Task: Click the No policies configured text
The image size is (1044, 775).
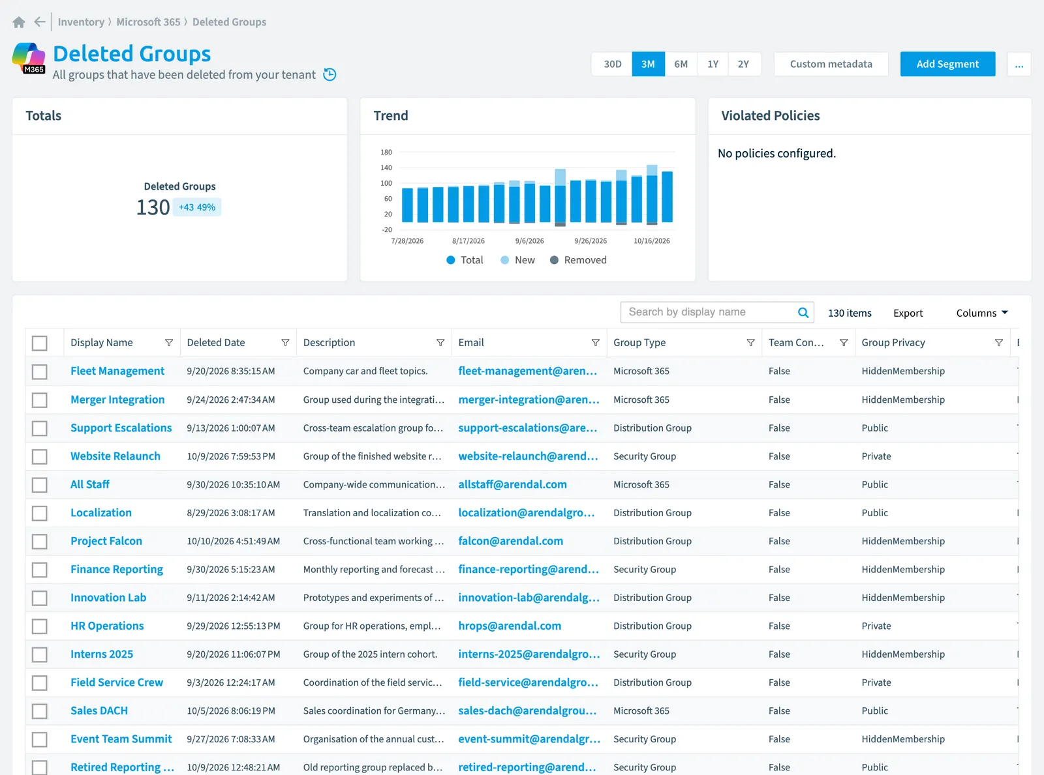Action: 776,154
